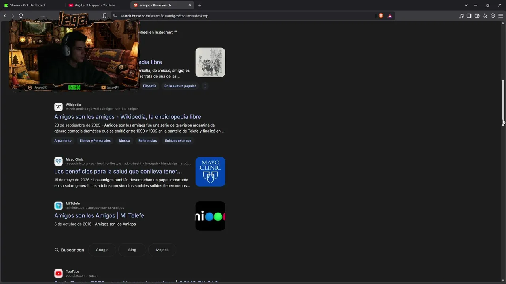Jump to Música section
506x284 pixels.
tap(125, 140)
